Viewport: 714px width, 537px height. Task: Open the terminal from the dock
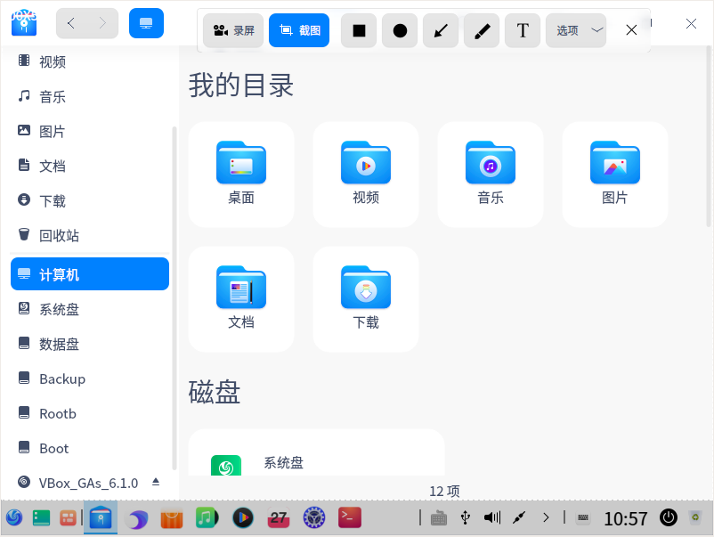pyautogui.click(x=350, y=518)
